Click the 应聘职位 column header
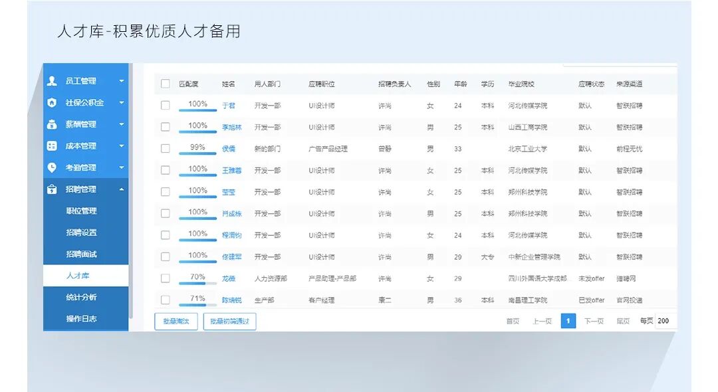The image size is (718, 392). click(x=322, y=84)
